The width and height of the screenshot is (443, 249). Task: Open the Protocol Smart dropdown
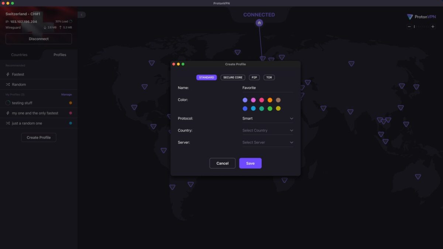pyautogui.click(x=268, y=118)
